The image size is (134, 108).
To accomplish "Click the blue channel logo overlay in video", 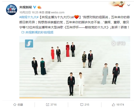I will (x=29, y=44).
